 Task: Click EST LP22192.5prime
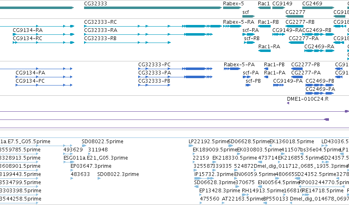coord(191,146)
